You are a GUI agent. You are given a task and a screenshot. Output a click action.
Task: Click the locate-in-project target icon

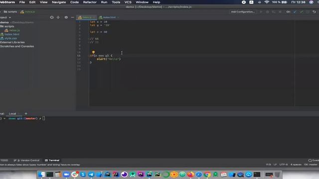pos(52,17)
